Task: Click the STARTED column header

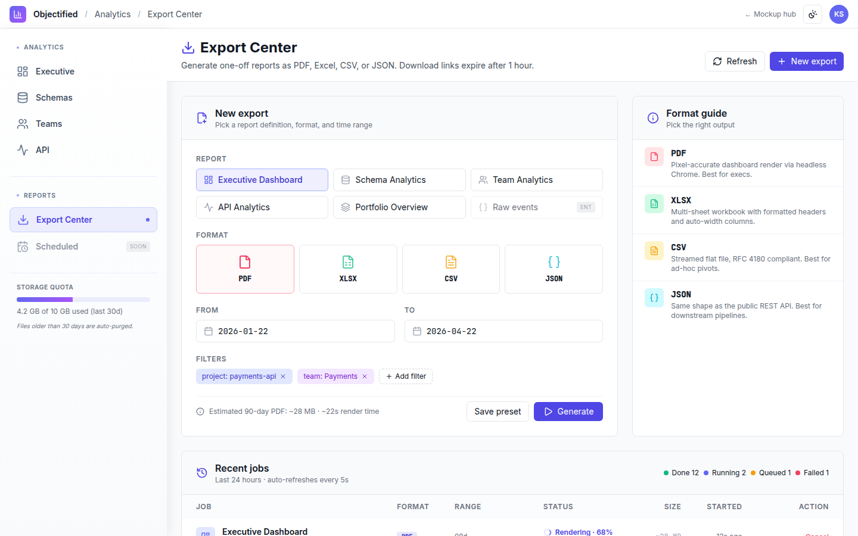Action: (x=724, y=507)
